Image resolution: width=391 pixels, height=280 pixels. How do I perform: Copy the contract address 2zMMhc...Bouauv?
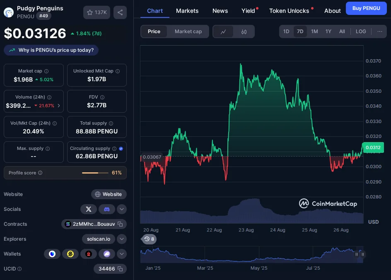click(120, 224)
